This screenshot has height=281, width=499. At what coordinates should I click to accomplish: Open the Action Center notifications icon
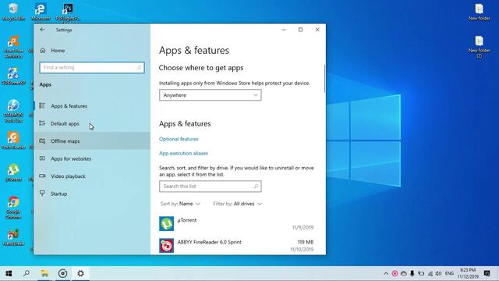coord(487,273)
